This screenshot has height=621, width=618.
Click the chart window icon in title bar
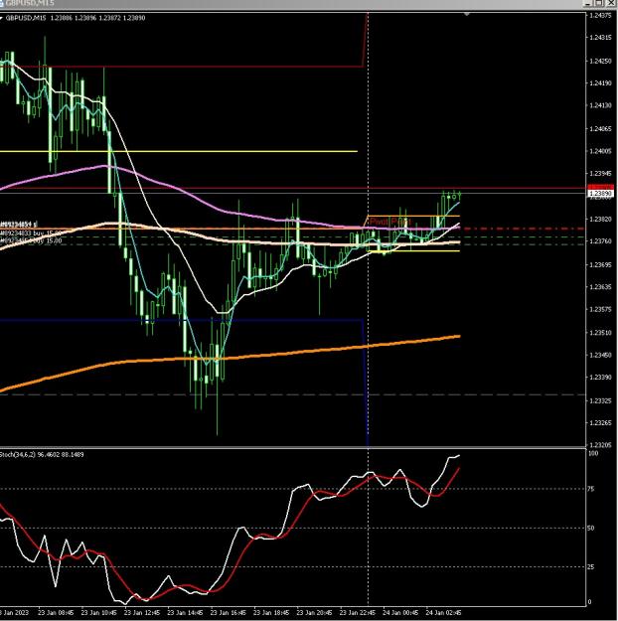2,3
